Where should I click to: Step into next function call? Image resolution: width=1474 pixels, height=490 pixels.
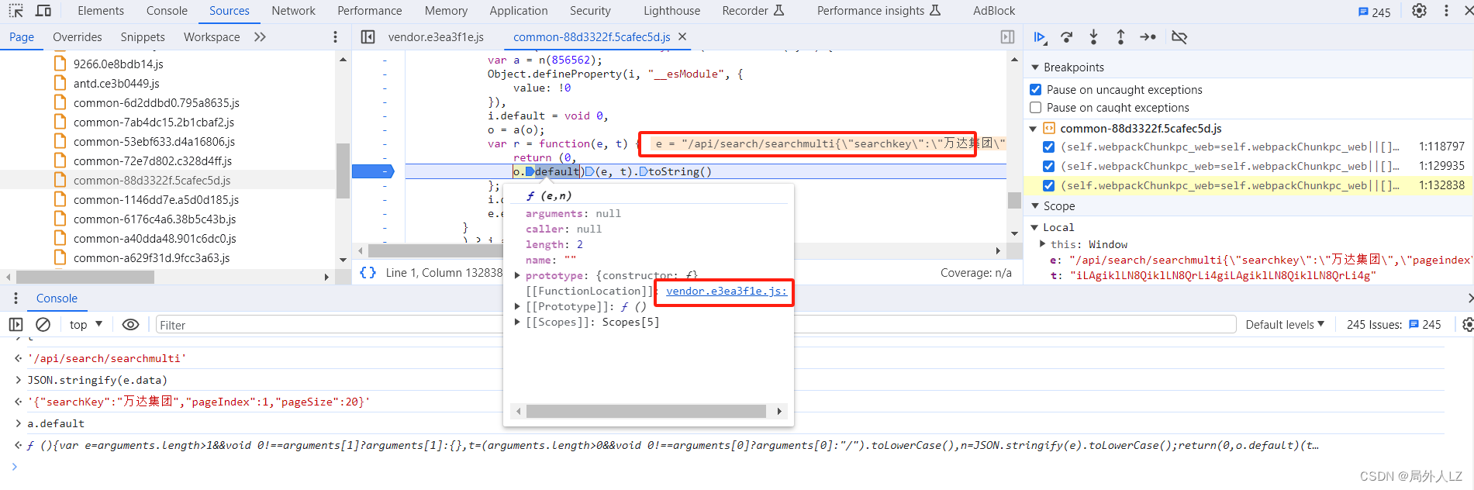tap(1093, 36)
